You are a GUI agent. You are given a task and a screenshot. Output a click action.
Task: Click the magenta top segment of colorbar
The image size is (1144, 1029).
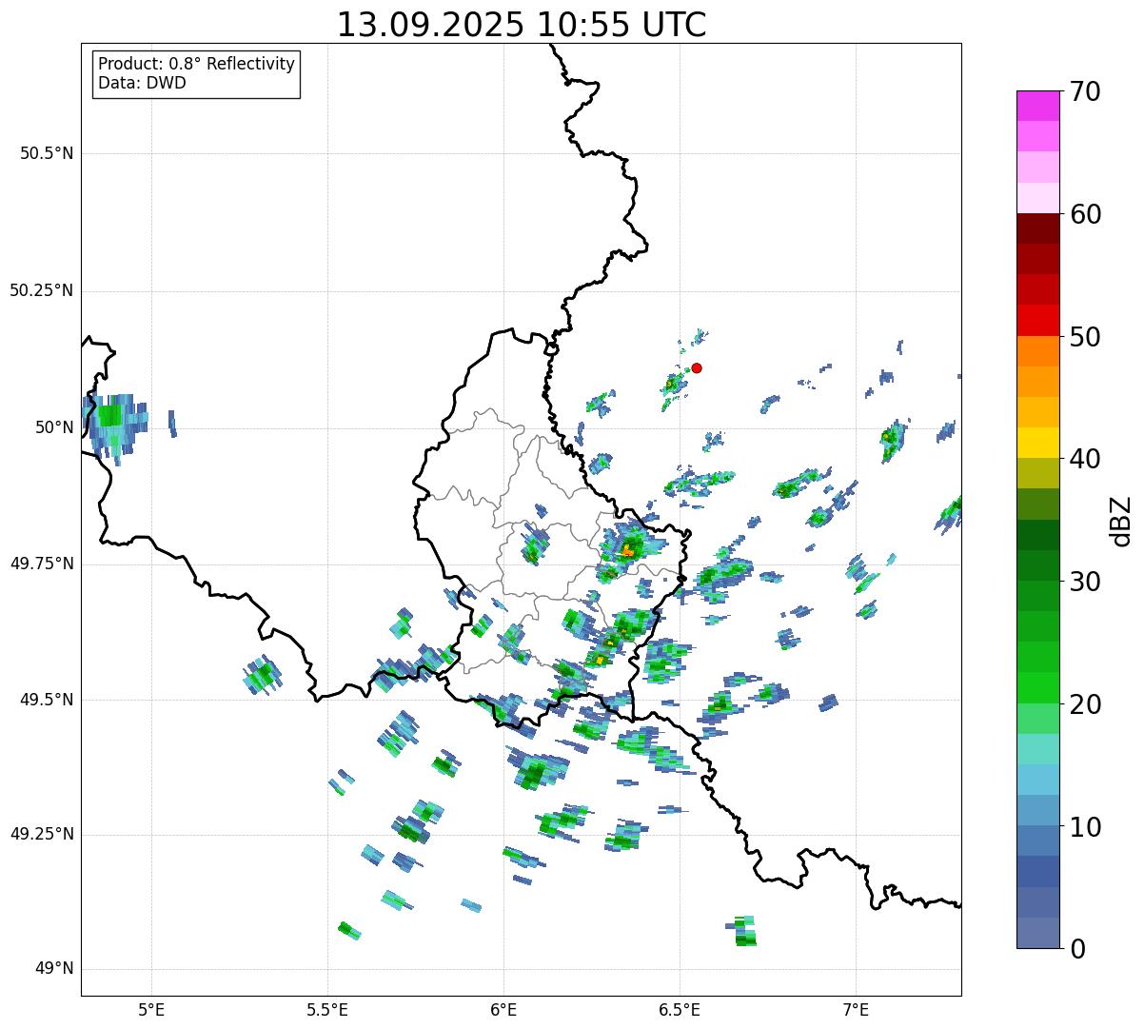1037,106
